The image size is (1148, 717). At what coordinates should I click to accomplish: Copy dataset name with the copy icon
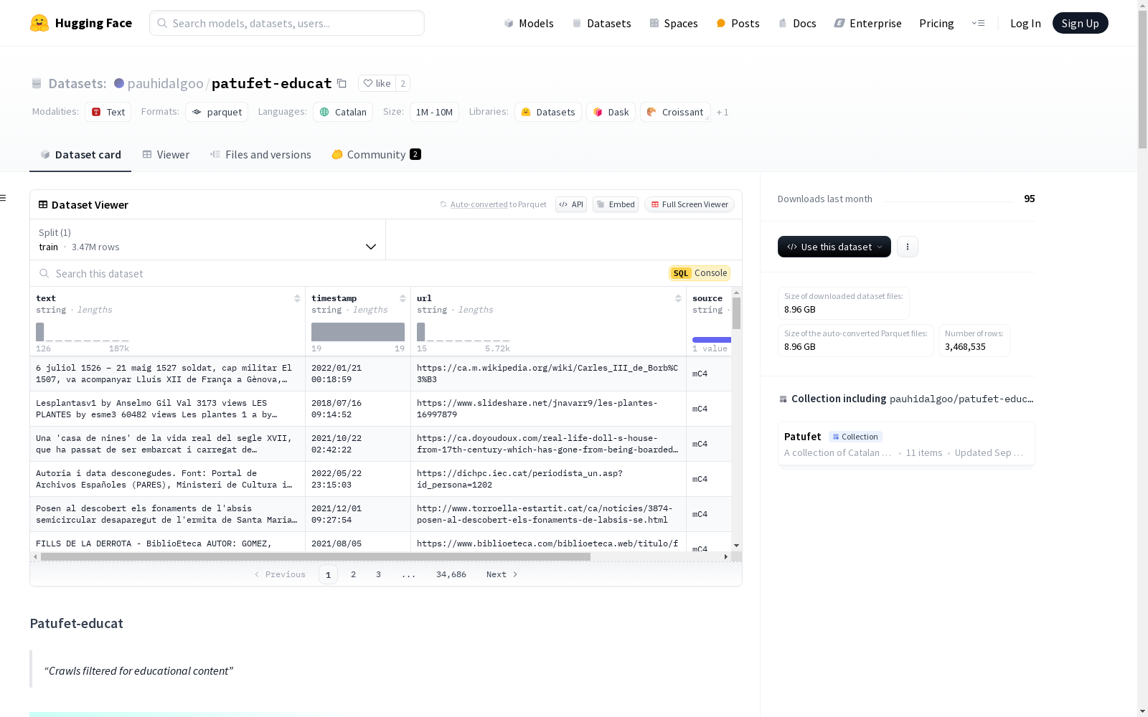coord(342,83)
